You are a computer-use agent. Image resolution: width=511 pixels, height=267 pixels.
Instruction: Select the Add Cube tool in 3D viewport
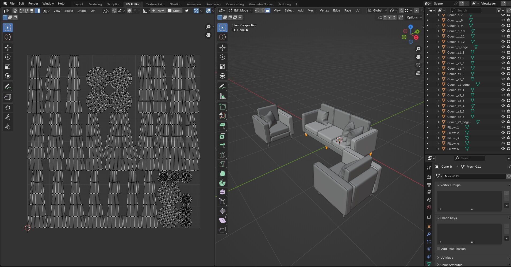tap(222, 107)
